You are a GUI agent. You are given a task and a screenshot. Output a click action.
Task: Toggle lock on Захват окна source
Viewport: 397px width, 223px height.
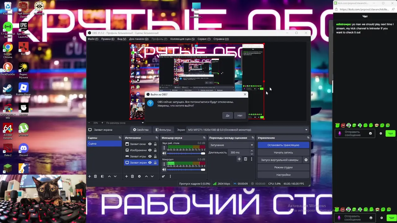click(x=155, y=144)
